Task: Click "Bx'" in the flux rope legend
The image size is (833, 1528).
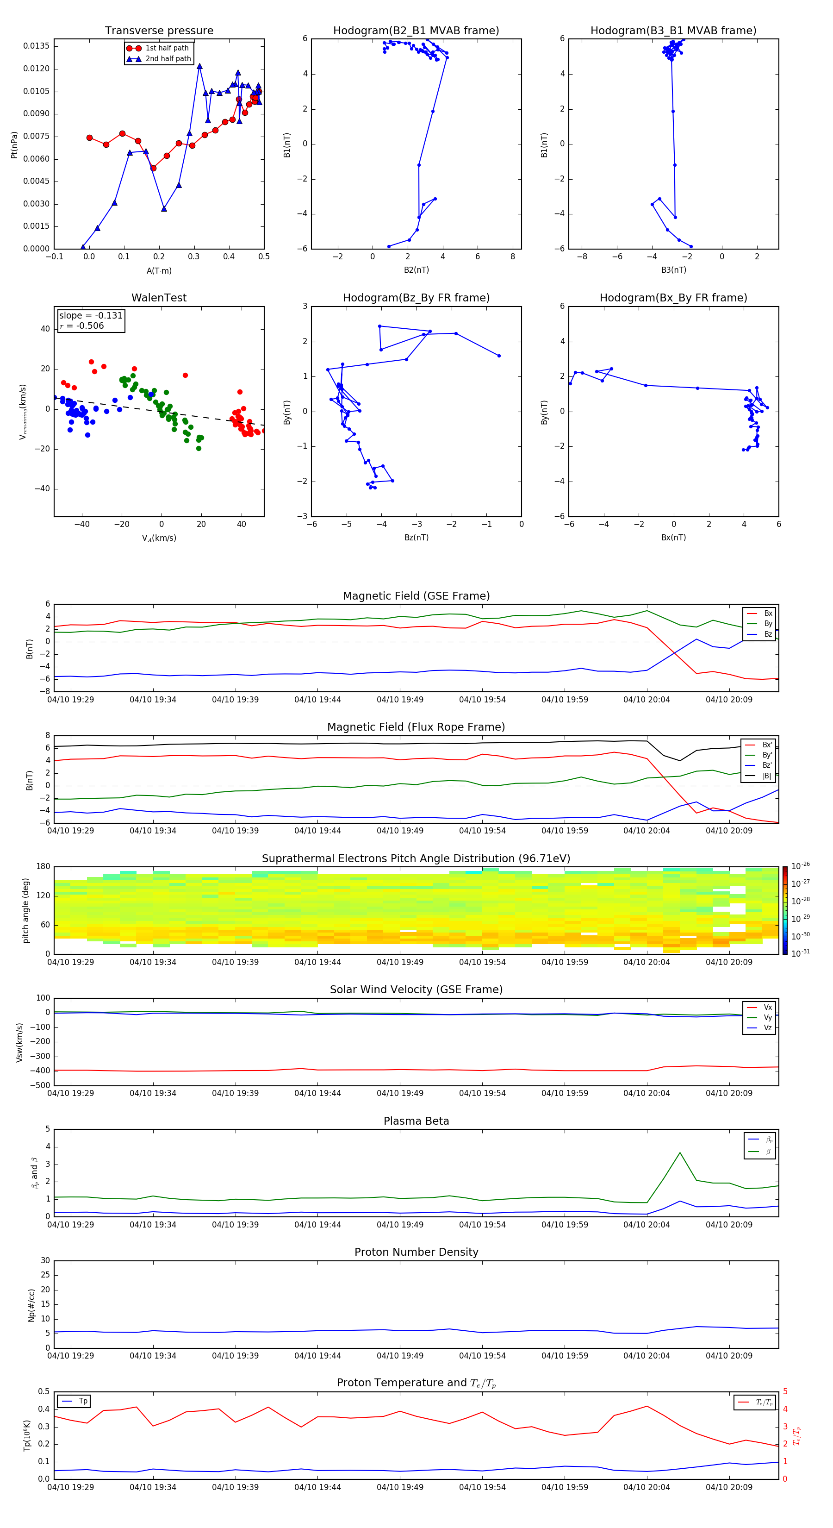Action: [759, 745]
